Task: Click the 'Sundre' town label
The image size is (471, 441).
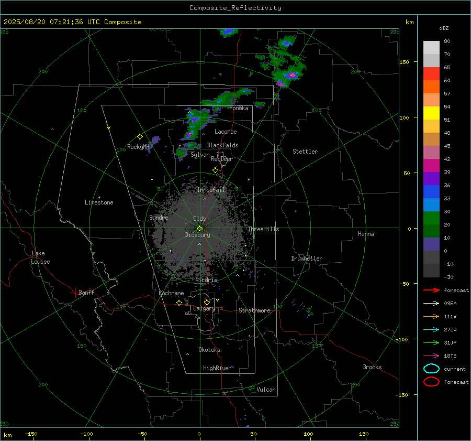Action: tap(159, 217)
